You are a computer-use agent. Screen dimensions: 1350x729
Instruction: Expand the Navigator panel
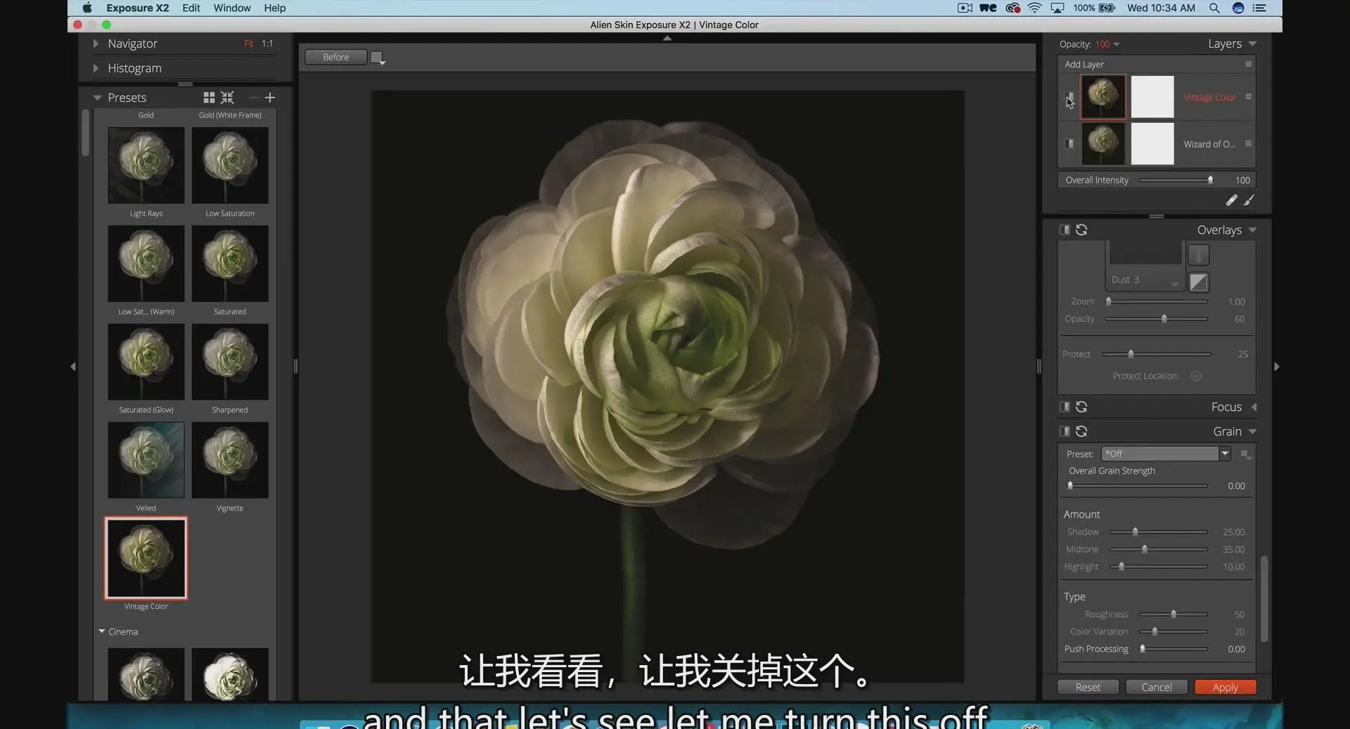tap(96, 44)
